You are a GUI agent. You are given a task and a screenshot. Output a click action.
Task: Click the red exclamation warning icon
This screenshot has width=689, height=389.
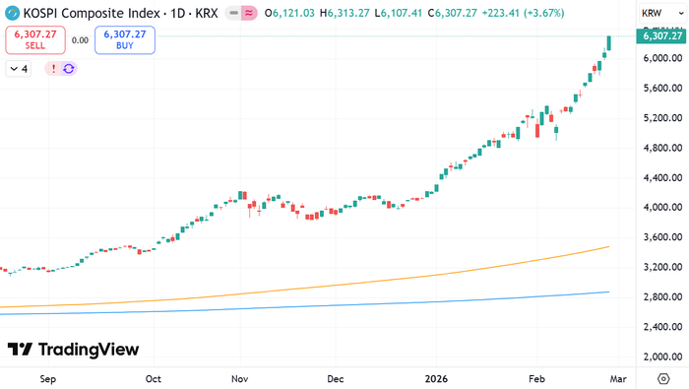click(x=53, y=69)
